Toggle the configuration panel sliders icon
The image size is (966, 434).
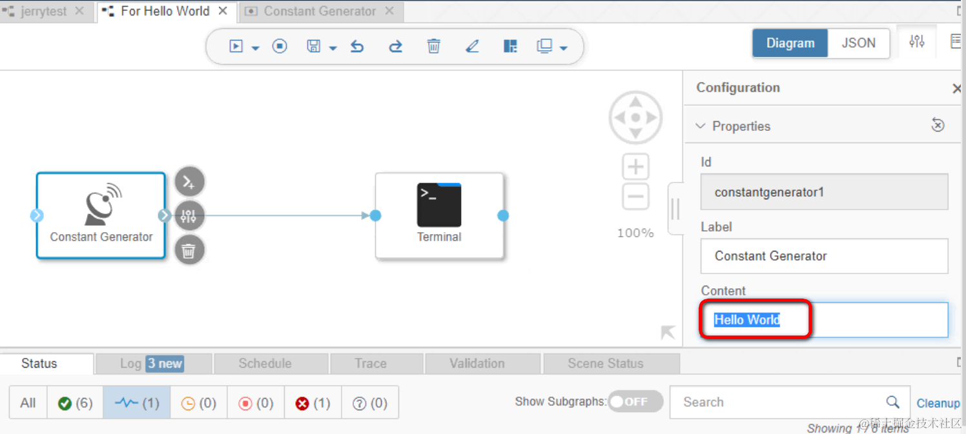point(917,42)
